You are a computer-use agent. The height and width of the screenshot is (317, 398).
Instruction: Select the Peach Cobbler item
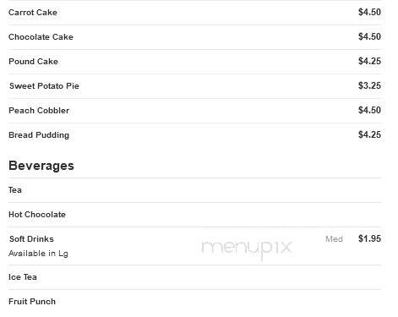tap(39, 111)
